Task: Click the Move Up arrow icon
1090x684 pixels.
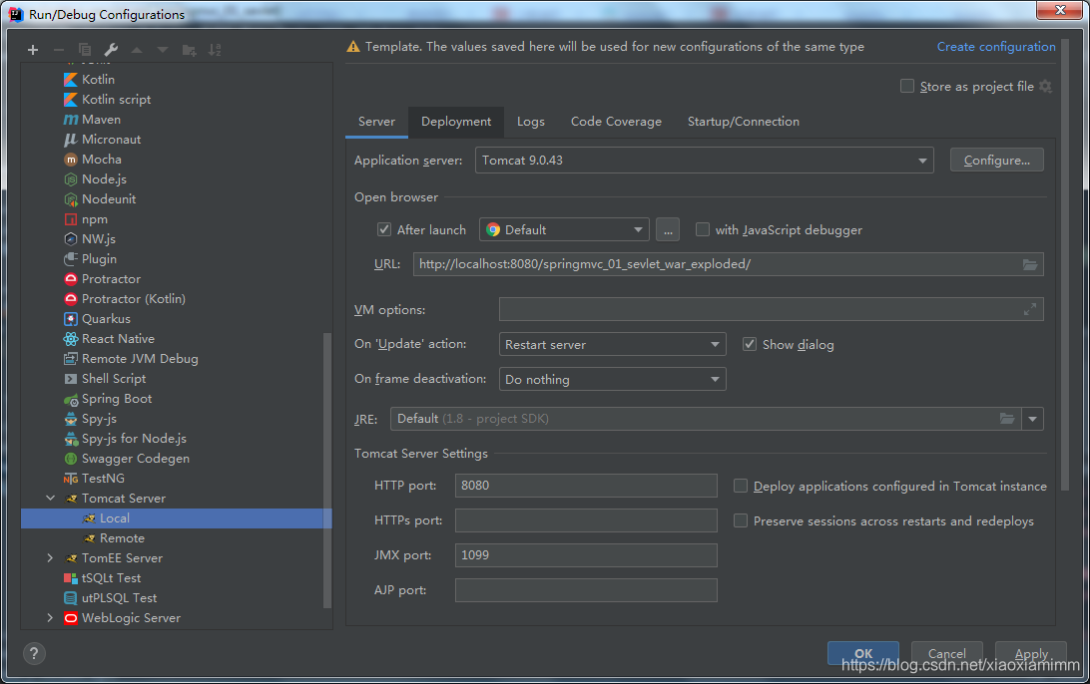Action: (x=137, y=50)
